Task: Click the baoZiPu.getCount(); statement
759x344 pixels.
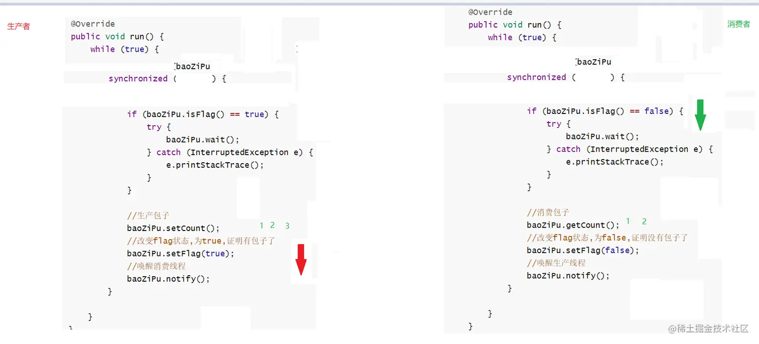Action: tap(573, 225)
